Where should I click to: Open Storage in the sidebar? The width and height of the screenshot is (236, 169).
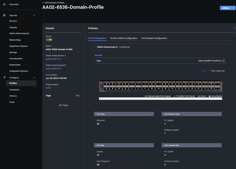tap(13, 52)
